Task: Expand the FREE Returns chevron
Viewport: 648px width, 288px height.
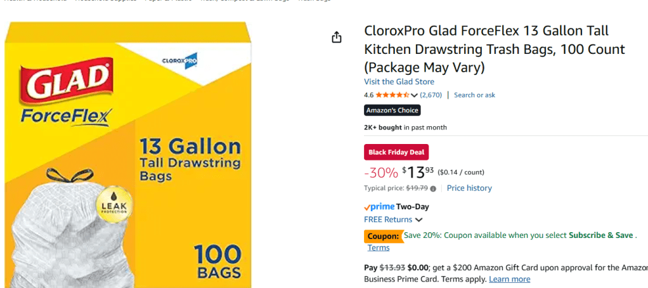Action: tap(418, 220)
